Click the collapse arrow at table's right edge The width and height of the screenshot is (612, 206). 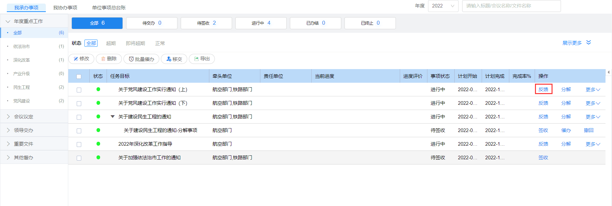coord(608,72)
